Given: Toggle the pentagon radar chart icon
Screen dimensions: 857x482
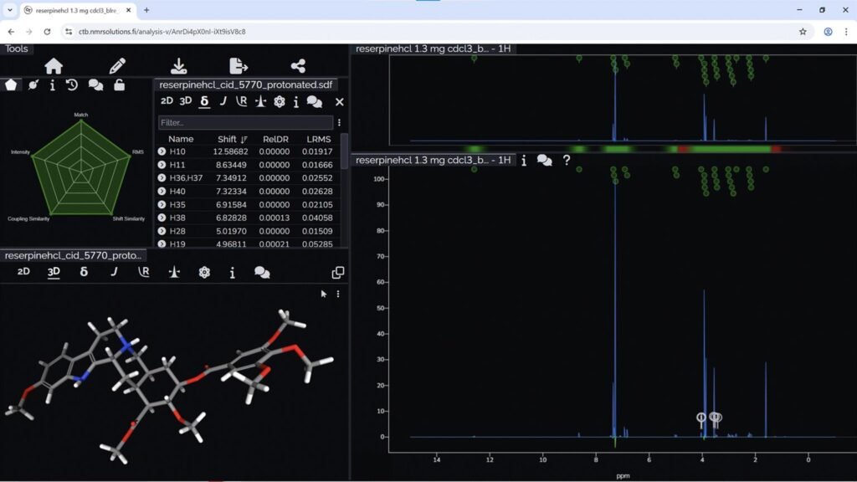Looking at the screenshot, I should (10, 85).
